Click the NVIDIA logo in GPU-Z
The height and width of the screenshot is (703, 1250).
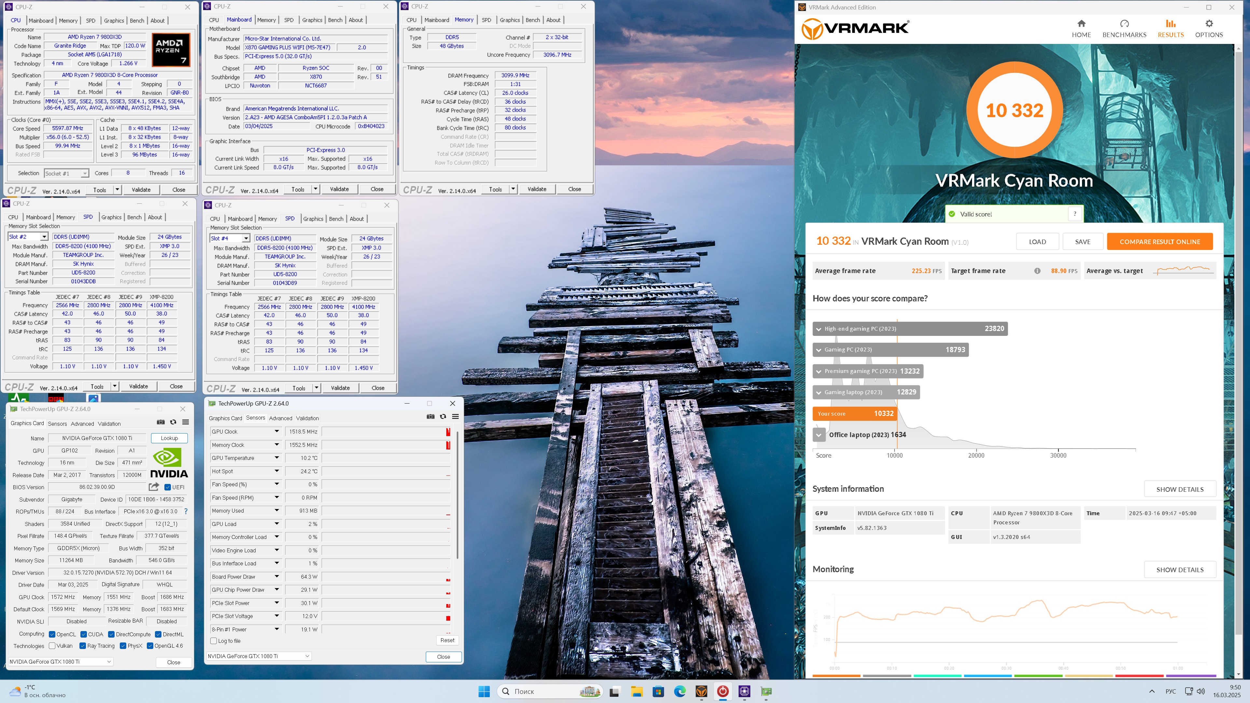click(169, 463)
